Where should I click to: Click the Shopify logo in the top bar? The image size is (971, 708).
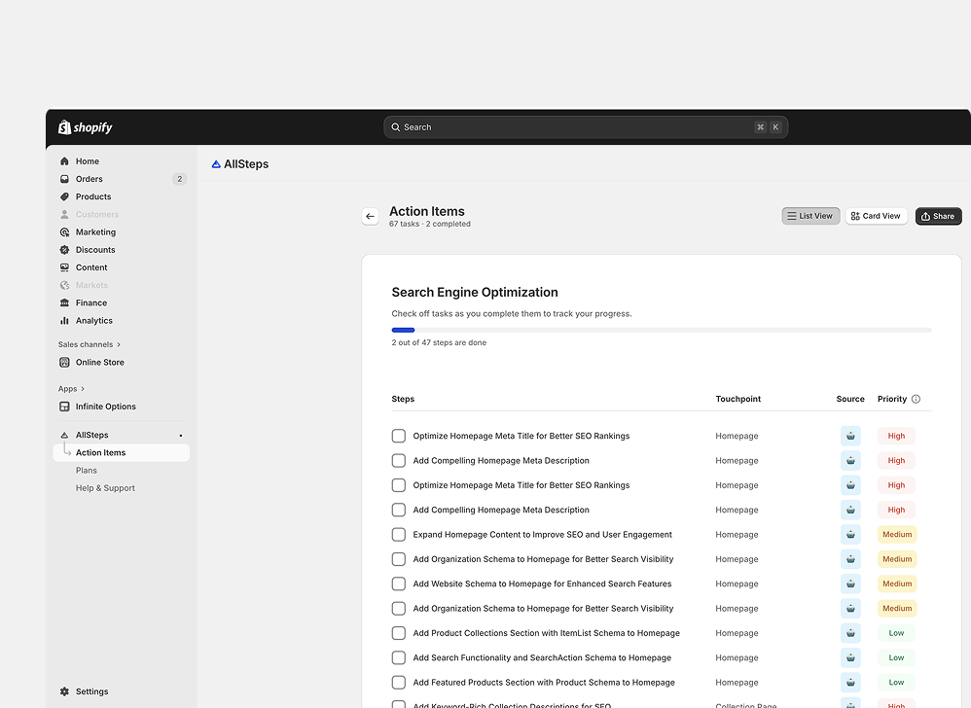point(86,127)
